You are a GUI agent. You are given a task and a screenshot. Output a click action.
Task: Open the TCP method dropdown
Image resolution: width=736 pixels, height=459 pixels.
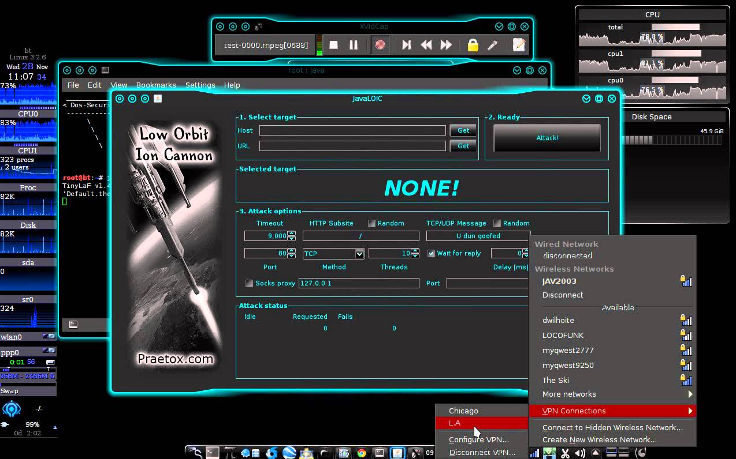pyautogui.click(x=359, y=254)
